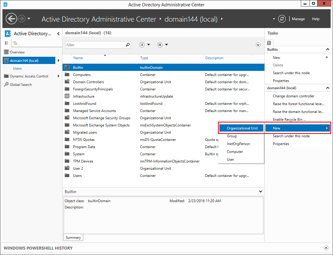
Task: Select the Users container folder icon
Action: (x=67, y=176)
